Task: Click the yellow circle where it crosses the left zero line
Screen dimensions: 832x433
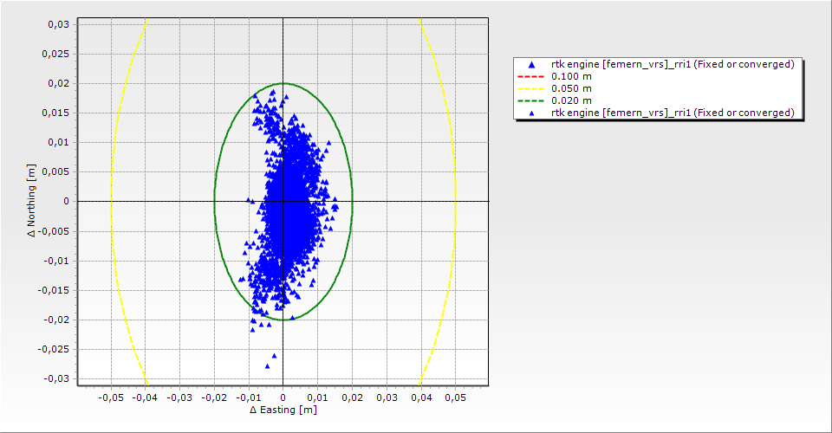Action: pyautogui.click(x=111, y=201)
